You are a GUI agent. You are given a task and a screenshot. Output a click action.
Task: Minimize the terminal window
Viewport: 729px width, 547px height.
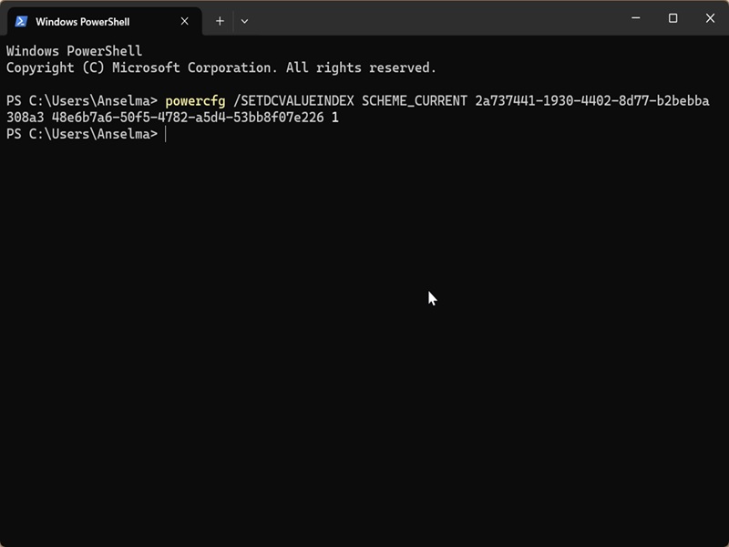click(x=635, y=18)
